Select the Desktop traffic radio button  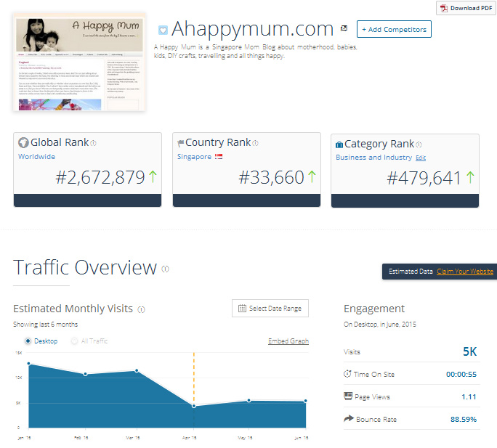28,341
